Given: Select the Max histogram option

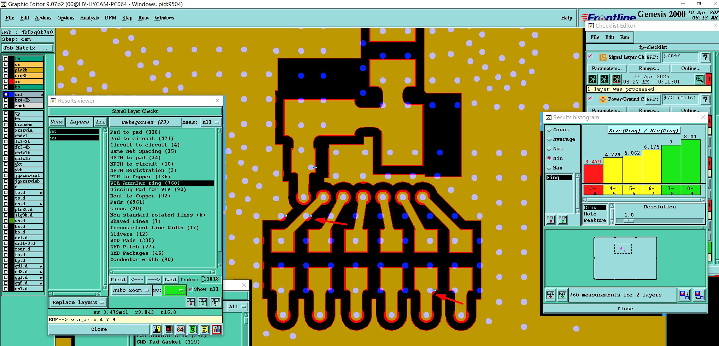Looking at the screenshot, I should click(x=549, y=168).
